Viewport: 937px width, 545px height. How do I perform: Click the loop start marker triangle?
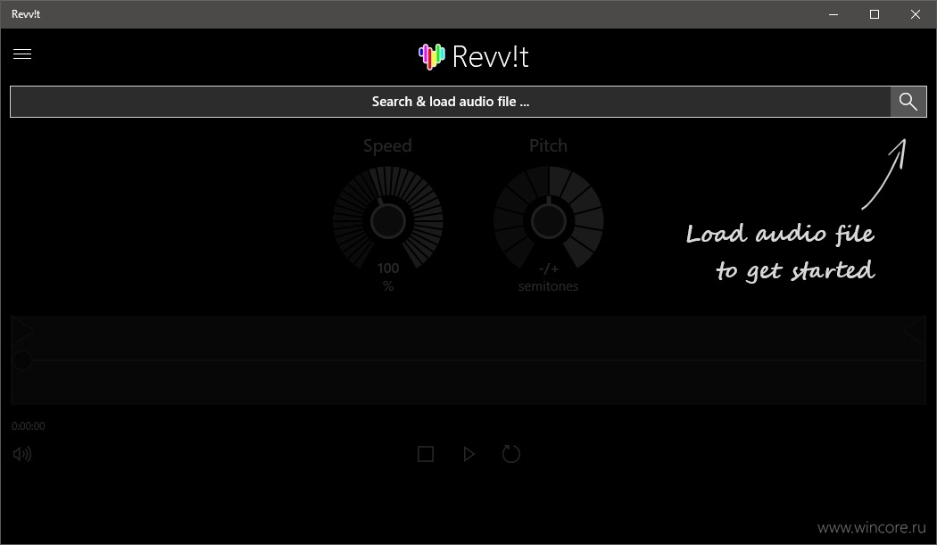(x=22, y=330)
